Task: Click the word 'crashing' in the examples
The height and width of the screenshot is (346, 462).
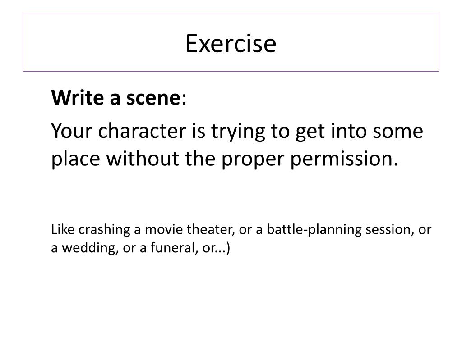Action: pyautogui.click(x=104, y=230)
